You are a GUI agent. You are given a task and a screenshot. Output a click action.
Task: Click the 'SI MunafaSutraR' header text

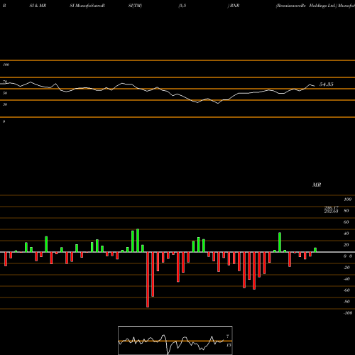point(87,6)
